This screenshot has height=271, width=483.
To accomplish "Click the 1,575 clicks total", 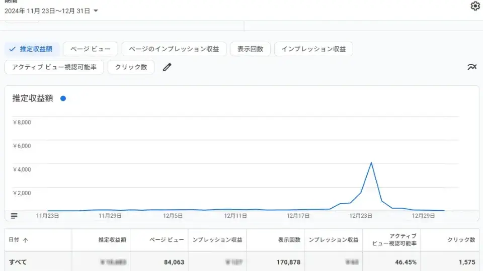I will point(467,262).
